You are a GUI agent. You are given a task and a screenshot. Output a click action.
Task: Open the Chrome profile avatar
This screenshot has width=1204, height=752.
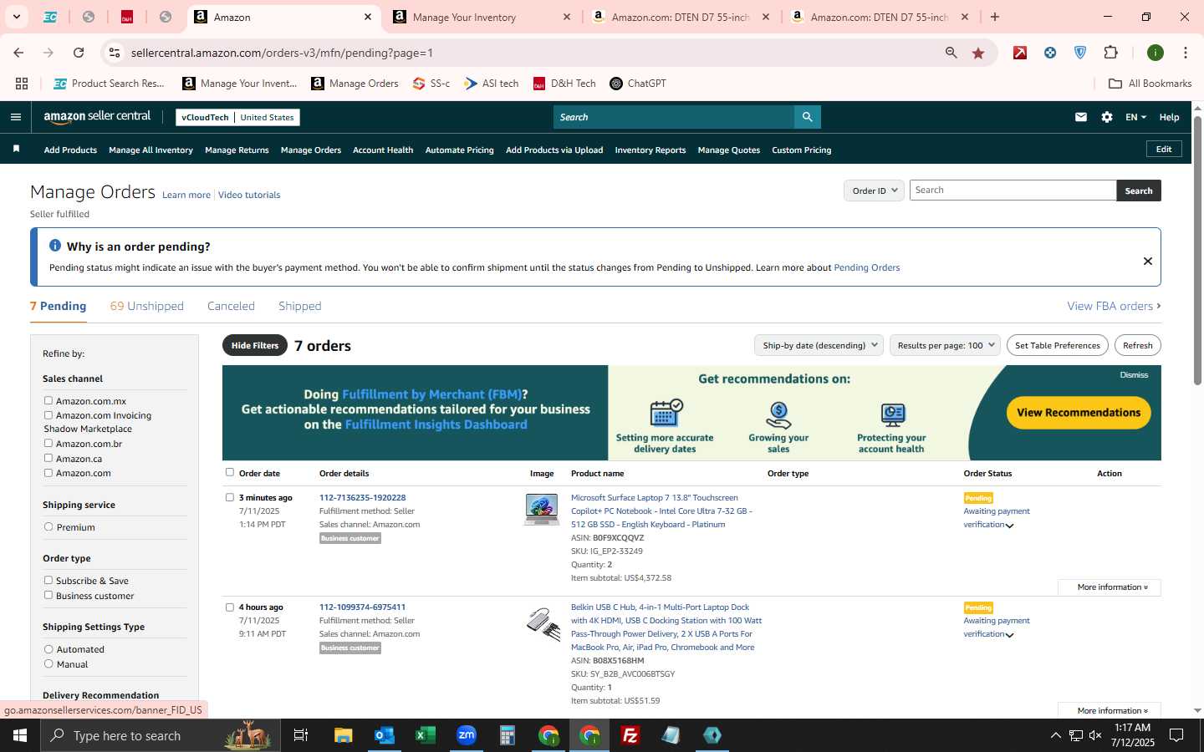[x=1156, y=53]
